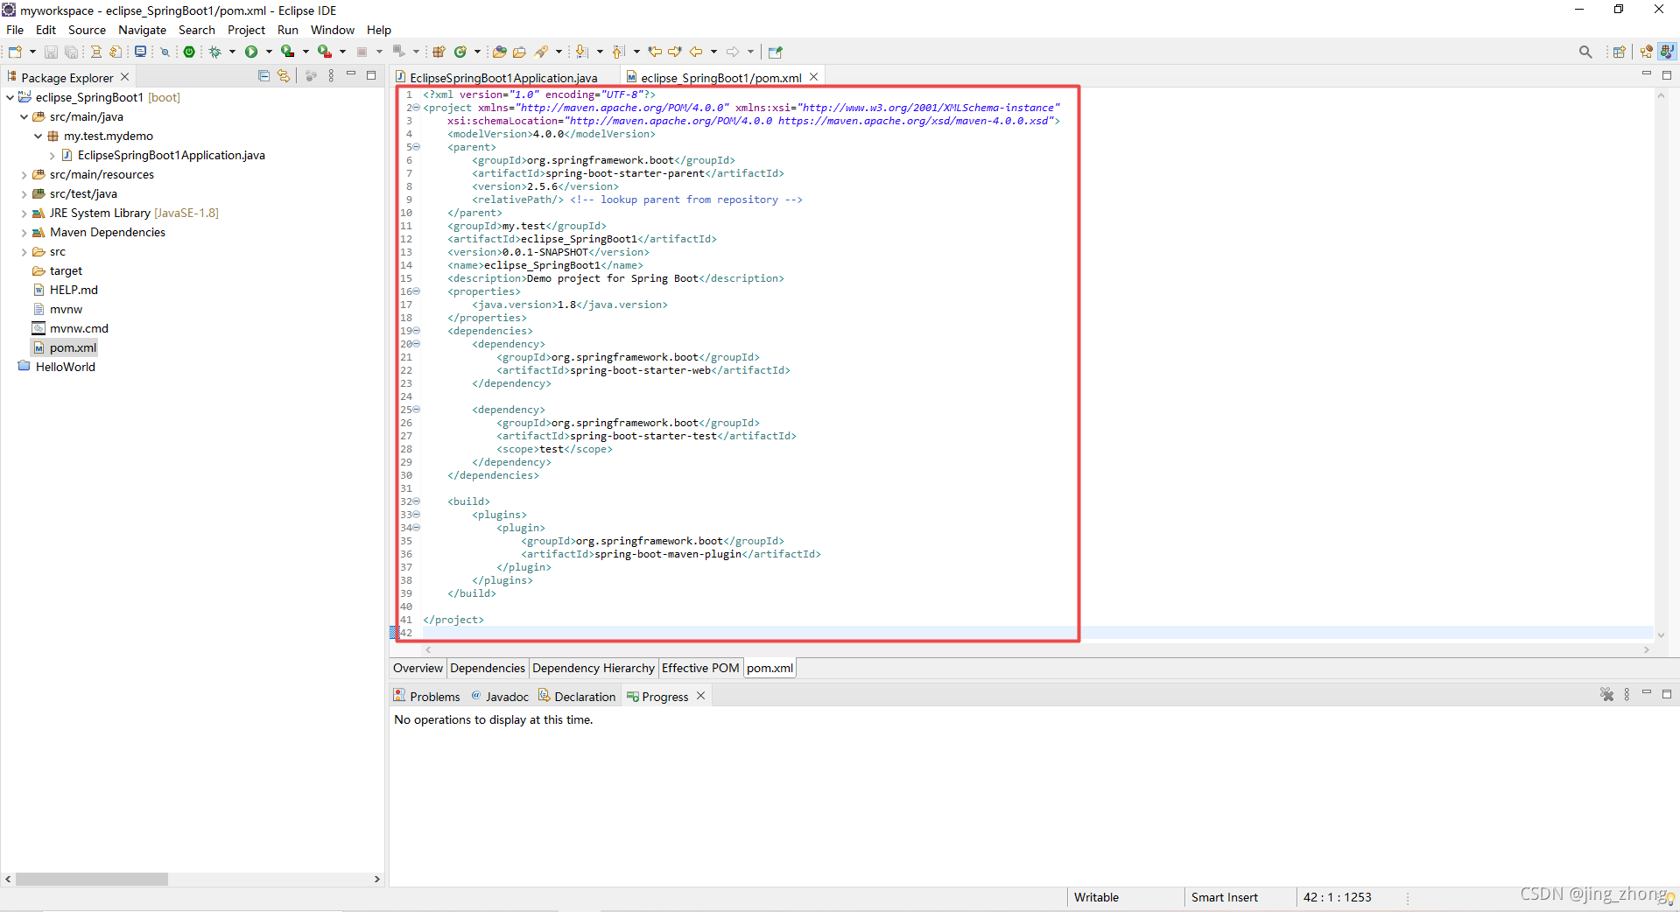Open Package Explorer view menu dots
Viewport: 1680px width, 912px height.
pyautogui.click(x=331, y=76)
